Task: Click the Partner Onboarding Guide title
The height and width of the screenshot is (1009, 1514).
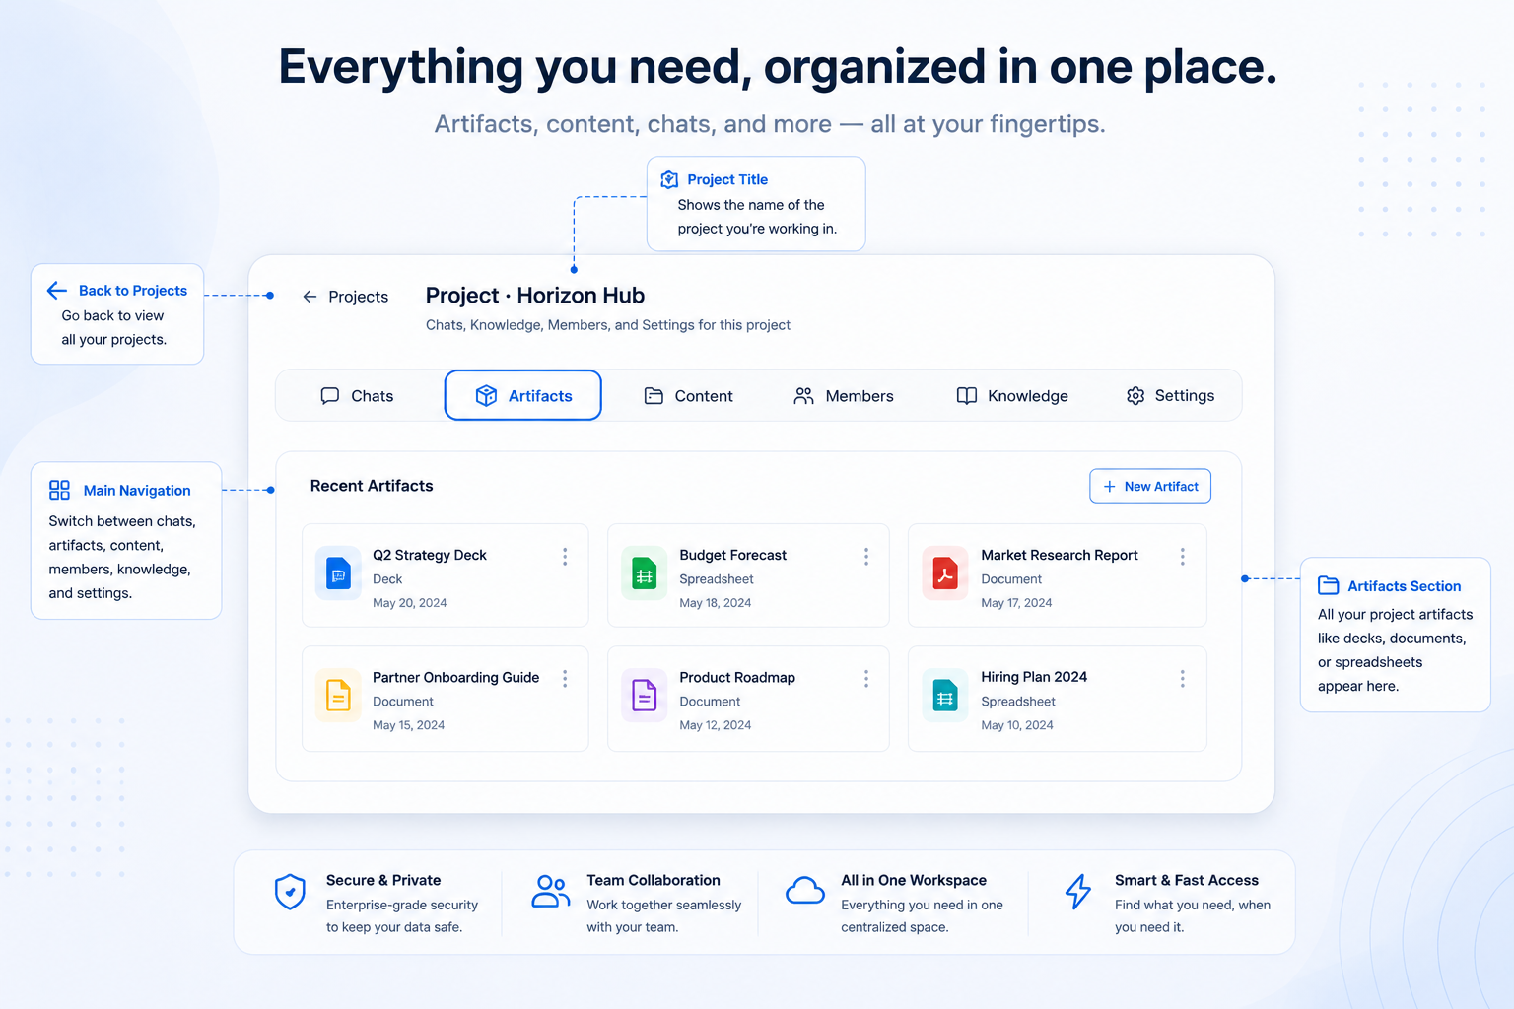Action: click(456, 678)
